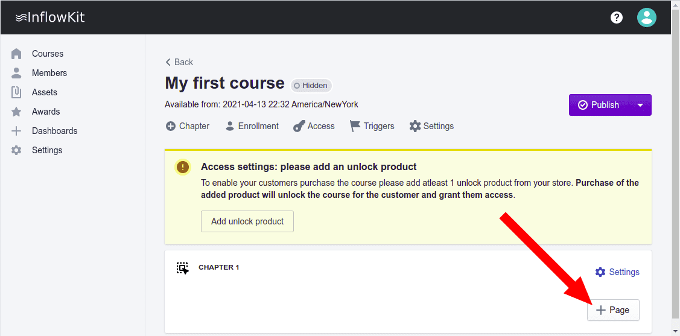
Task: Open Chapter 1 Settings link
Action: [617, 272]
